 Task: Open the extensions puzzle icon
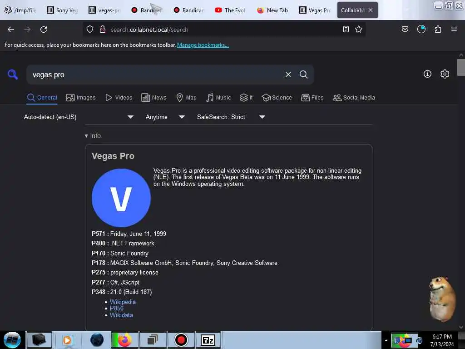(x=438, y=29)
